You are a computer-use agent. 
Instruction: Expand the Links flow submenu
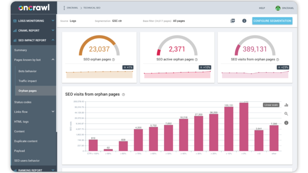point(53,112)
